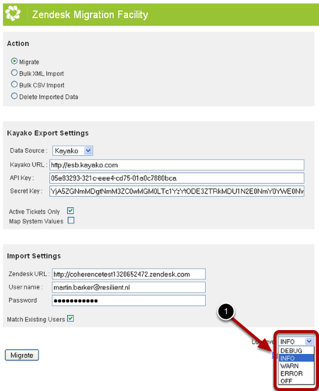Open the Data Source Kayako dropdown
Image resolution: width=319 pixels, height=391 pixels.
[73, 151]
